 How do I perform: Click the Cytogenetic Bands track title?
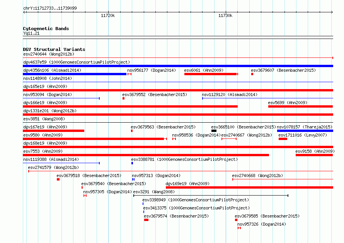[x=46, y=29]
